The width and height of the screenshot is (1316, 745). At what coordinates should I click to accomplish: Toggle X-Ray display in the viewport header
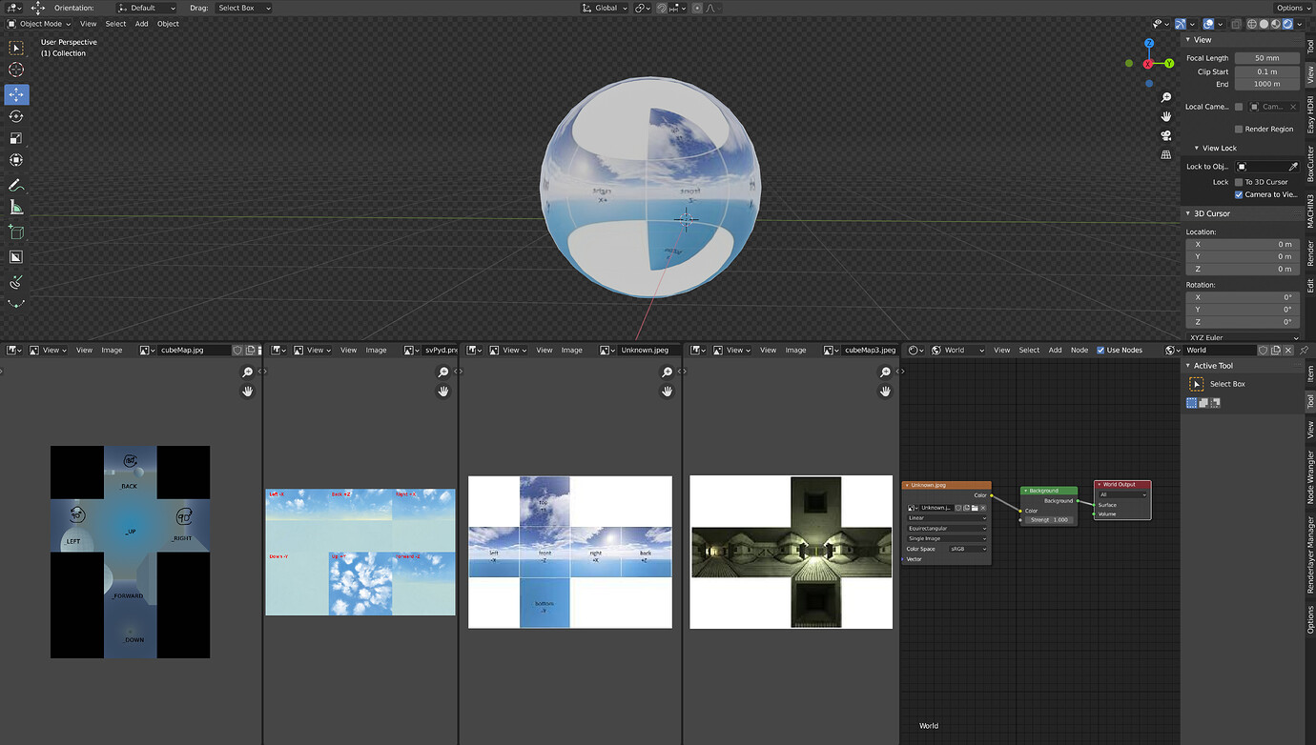[1236, 24]
